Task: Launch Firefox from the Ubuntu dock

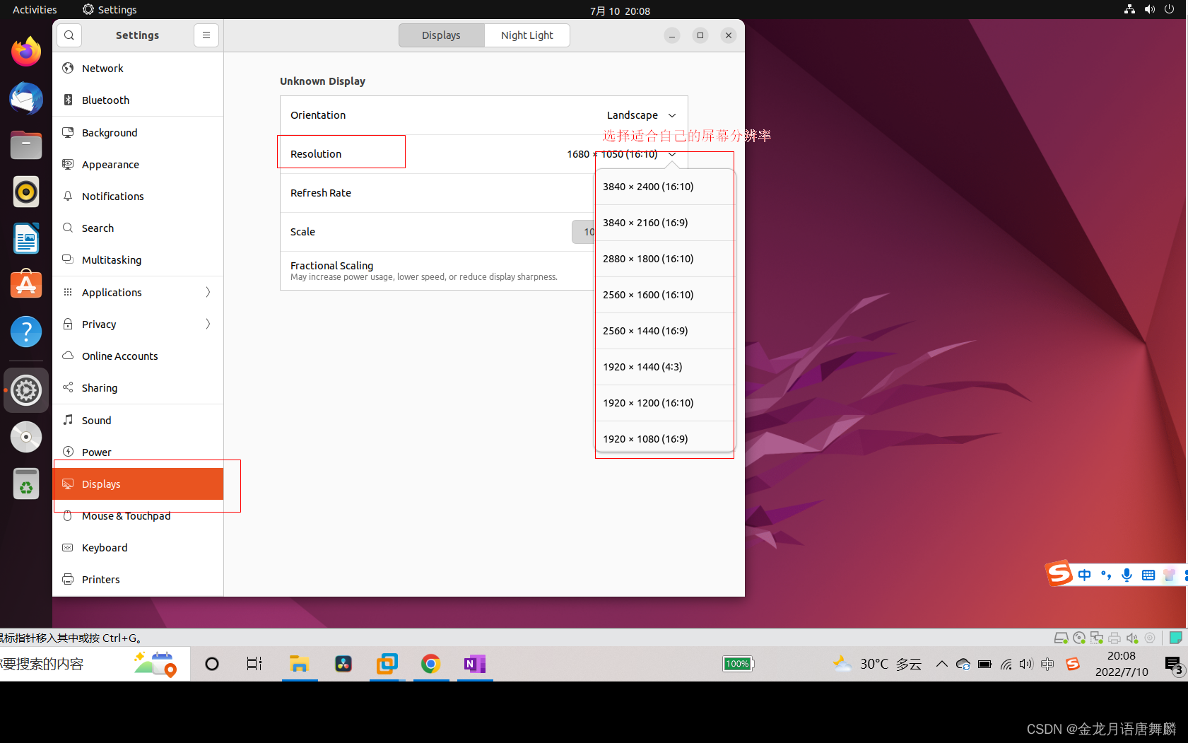Action: [x=25, y=51]
